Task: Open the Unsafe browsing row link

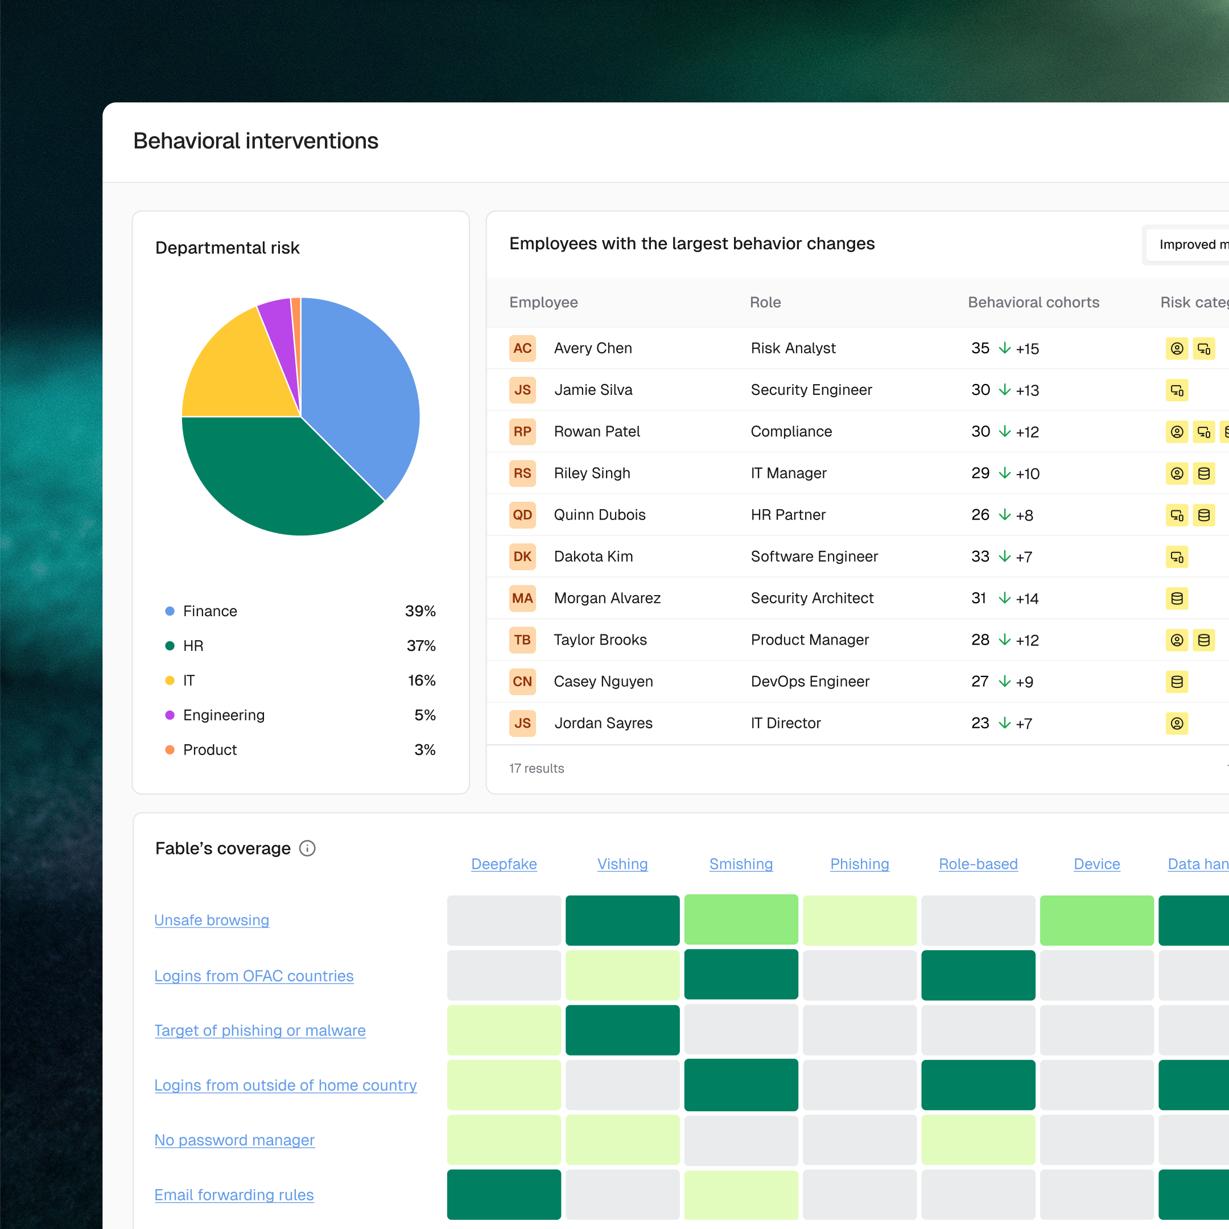Action: pos(212,920)
